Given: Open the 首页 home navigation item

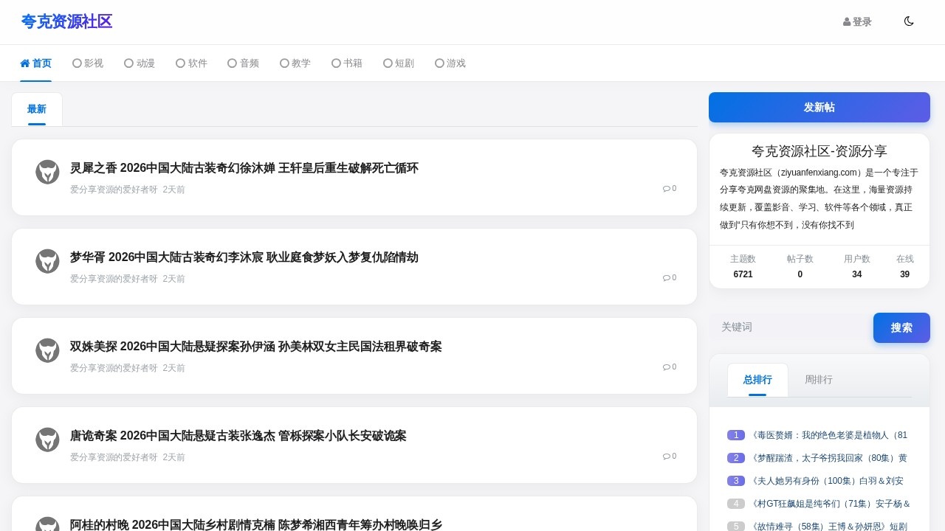Looking at the screenshot, I should pos(35,63).
